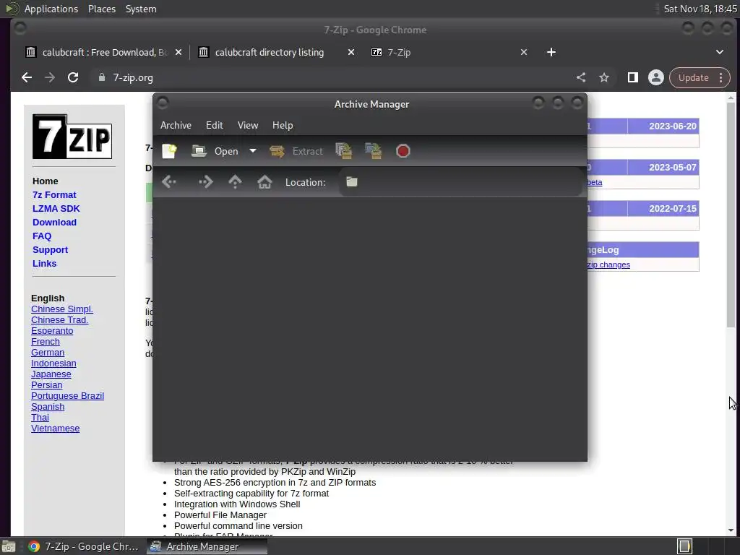Switch language to German

[48, 353]
